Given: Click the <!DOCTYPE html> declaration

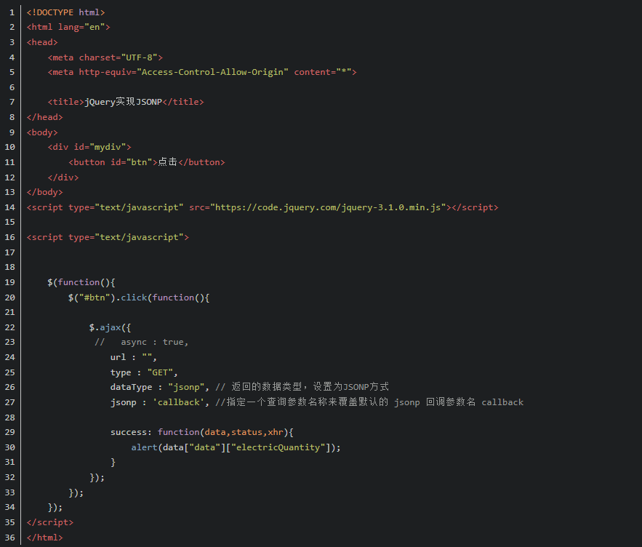Looking at the screenshot, I should 66,12.
